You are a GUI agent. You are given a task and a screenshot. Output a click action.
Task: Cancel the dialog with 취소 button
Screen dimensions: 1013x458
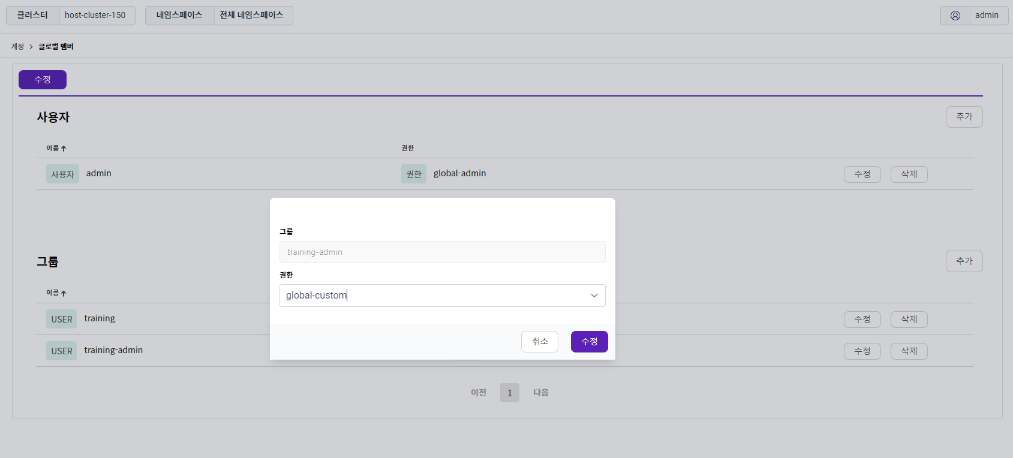pyautogui.click(x=540, y=342)
